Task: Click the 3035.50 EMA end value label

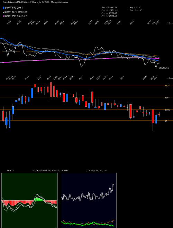Action: [164, 68]
